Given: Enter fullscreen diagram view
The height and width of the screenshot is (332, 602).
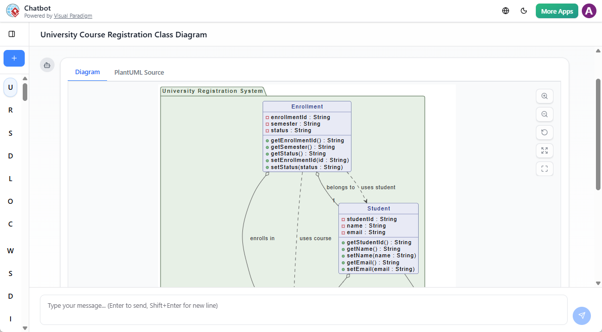Looking at the screenshot, I should [x=544, y=169].
